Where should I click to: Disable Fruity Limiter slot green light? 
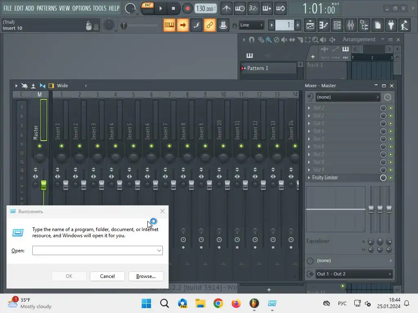pyautogui.click(x=391, y=178)
